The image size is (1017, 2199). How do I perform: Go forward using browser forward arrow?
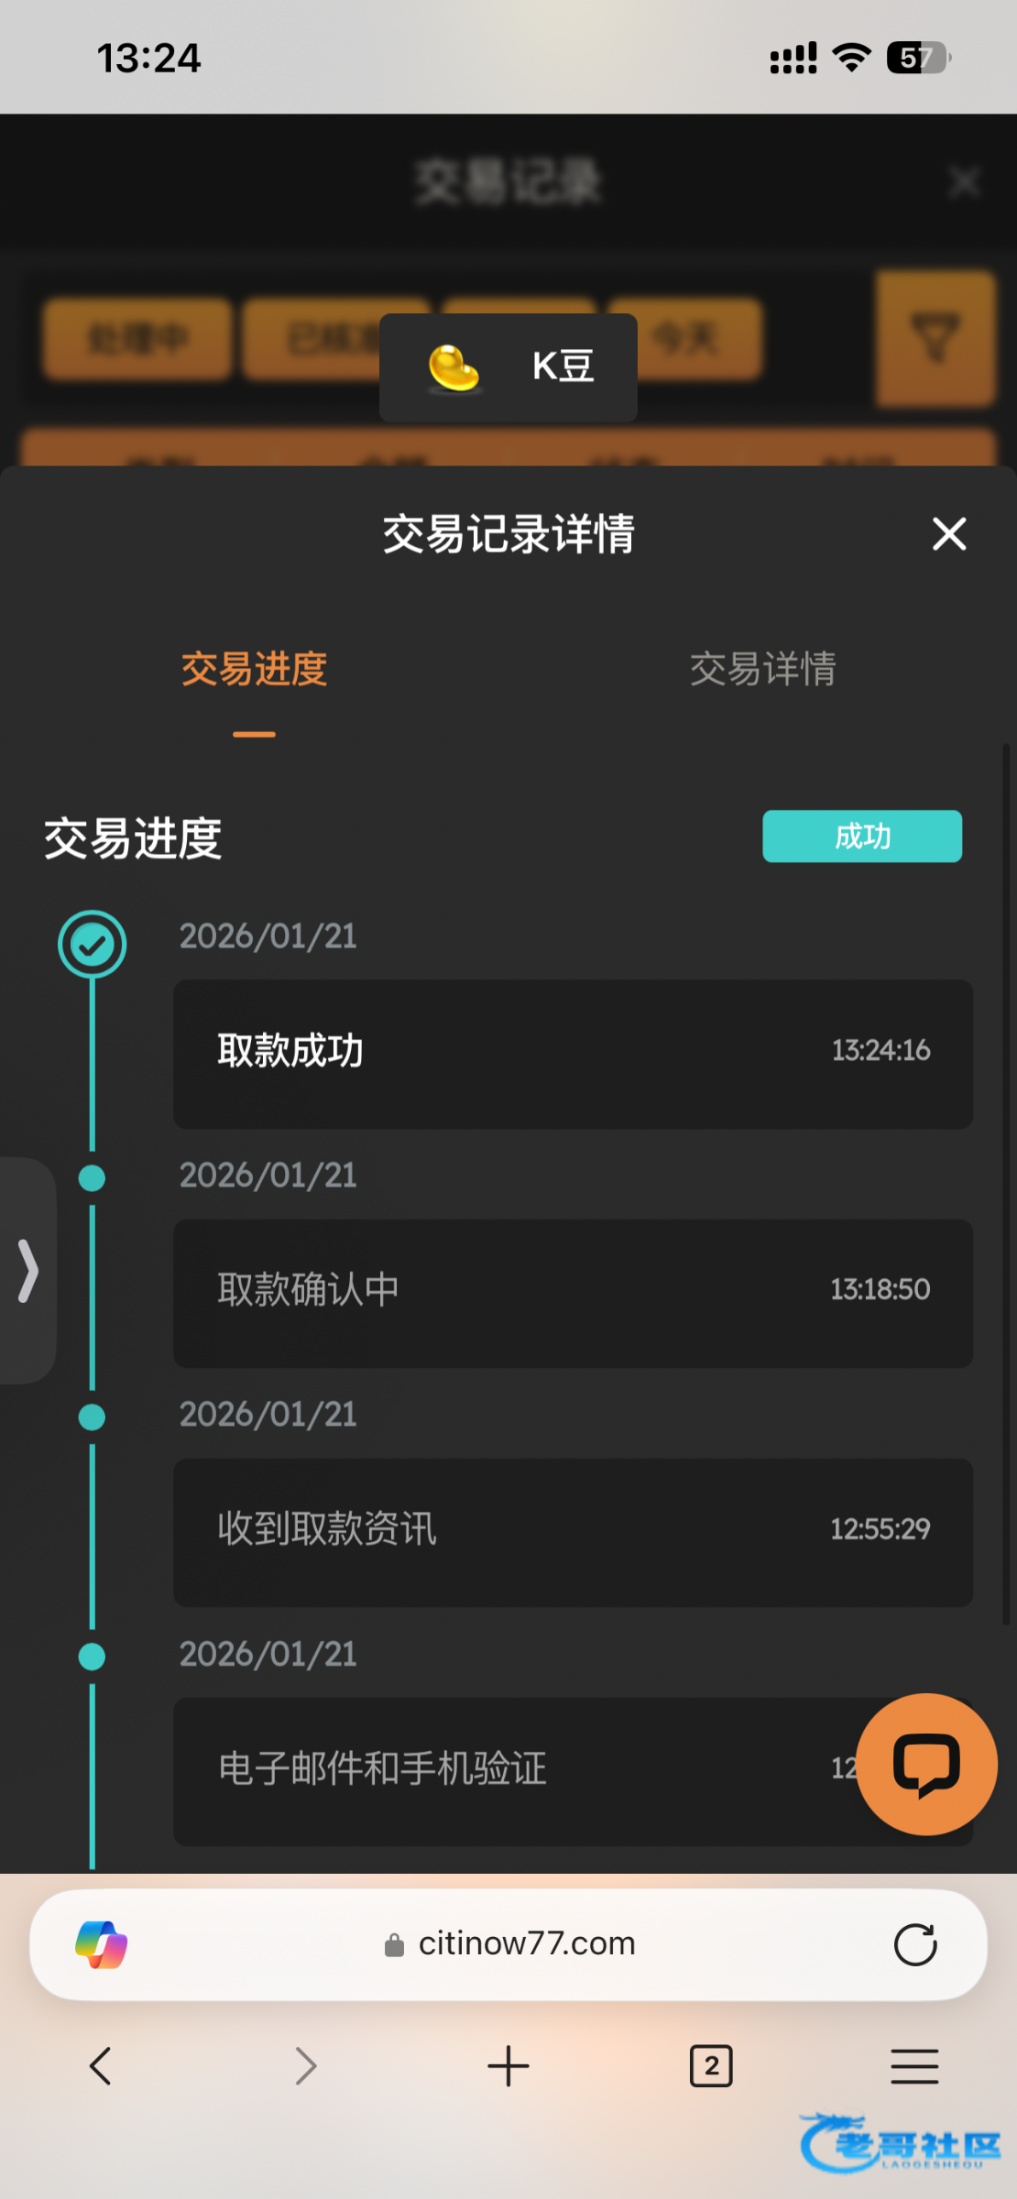305,2066
